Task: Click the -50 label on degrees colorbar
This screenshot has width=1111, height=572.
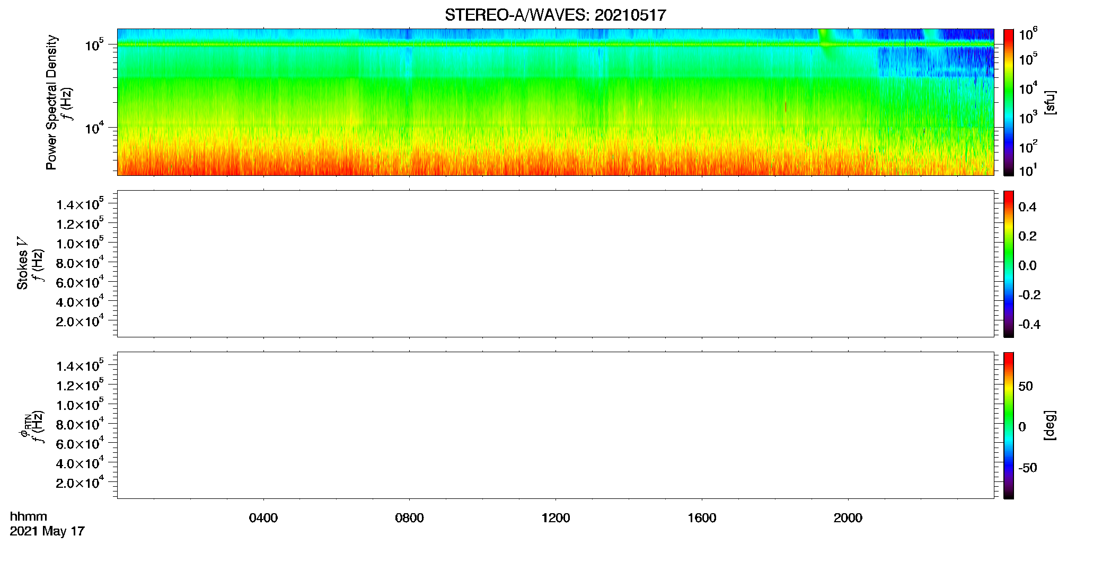Action: tap(1027, 468)
